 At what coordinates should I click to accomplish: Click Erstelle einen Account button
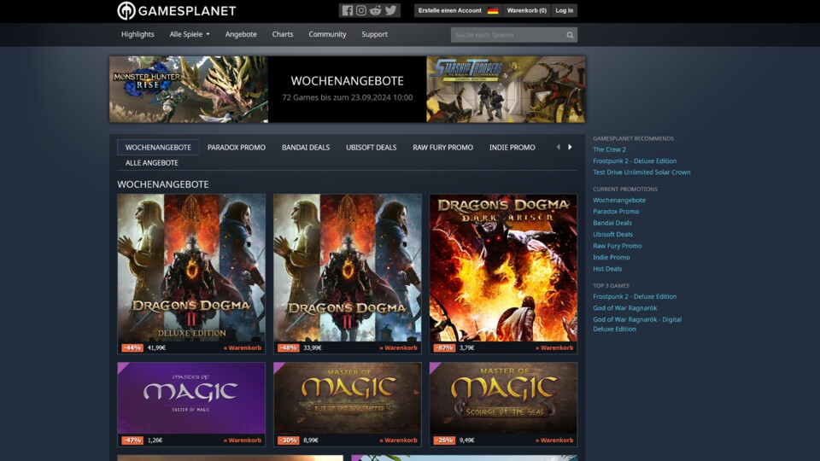click(450, 10)
